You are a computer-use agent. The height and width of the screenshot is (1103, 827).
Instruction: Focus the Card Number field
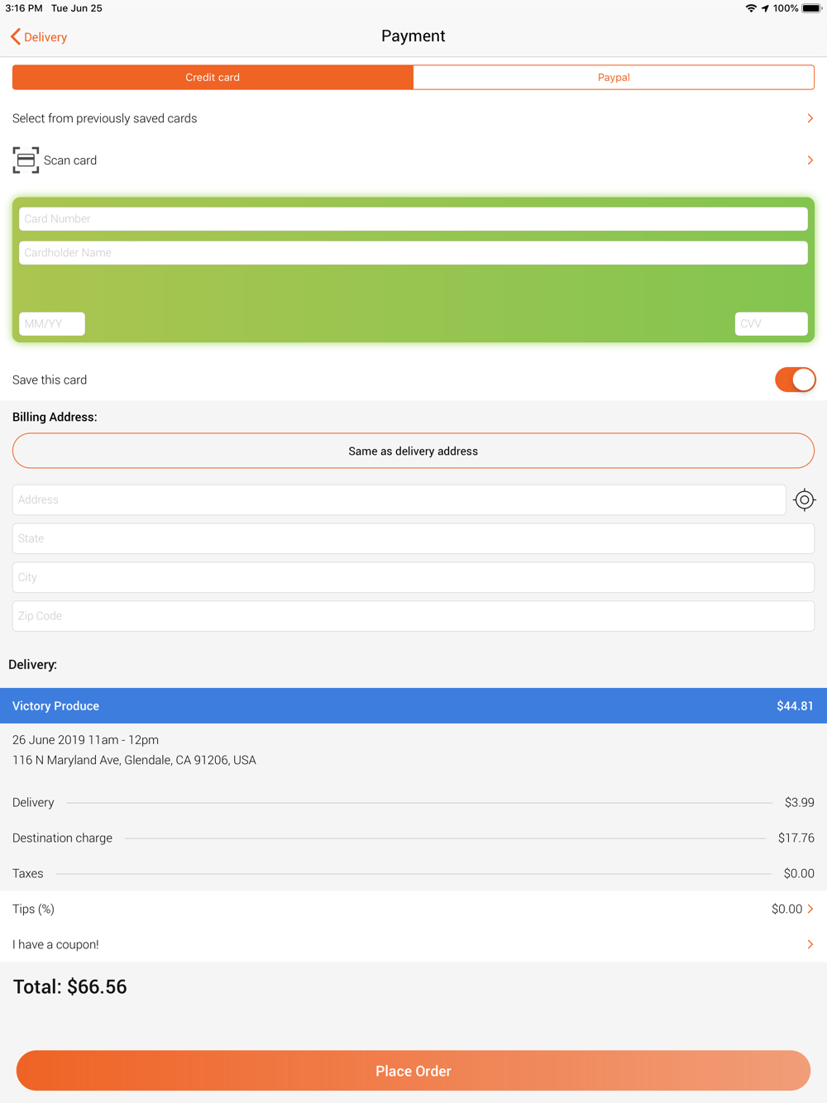413,219
